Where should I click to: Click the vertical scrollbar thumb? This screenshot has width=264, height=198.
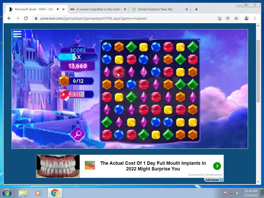pos(258,71)
